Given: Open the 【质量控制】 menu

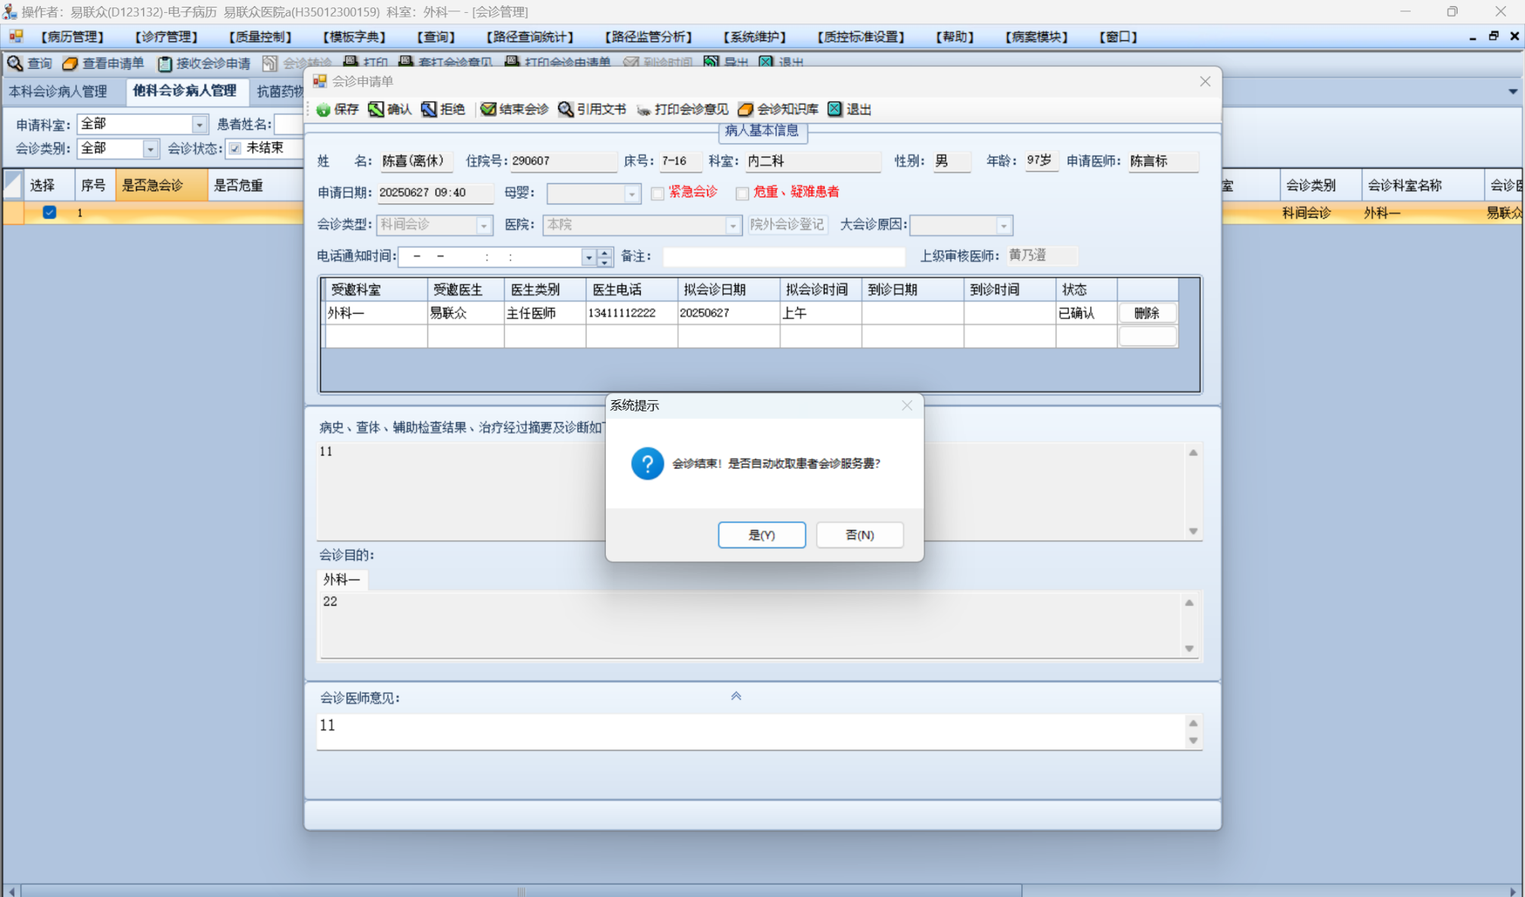Looking at the screenshot, I should [259, 36].
